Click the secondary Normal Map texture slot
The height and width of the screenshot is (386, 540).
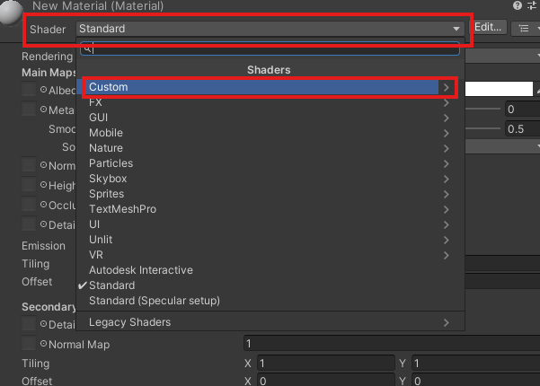click(x=29, y=344)
